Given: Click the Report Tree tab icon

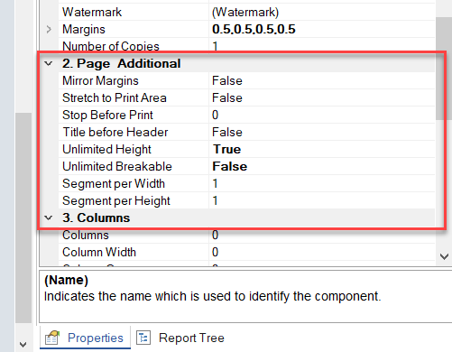Looking at the screenshot, I should 143,338.
